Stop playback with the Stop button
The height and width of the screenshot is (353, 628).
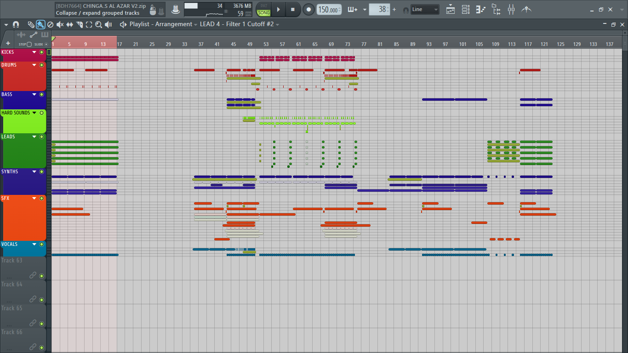[x=293, y=9]
